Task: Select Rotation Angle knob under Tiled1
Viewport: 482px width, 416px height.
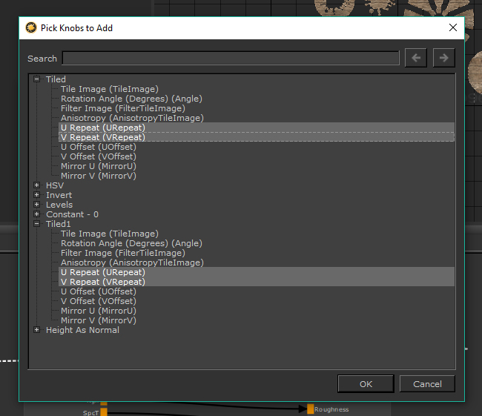Action: pyautogui.click(x=131, y=243)
